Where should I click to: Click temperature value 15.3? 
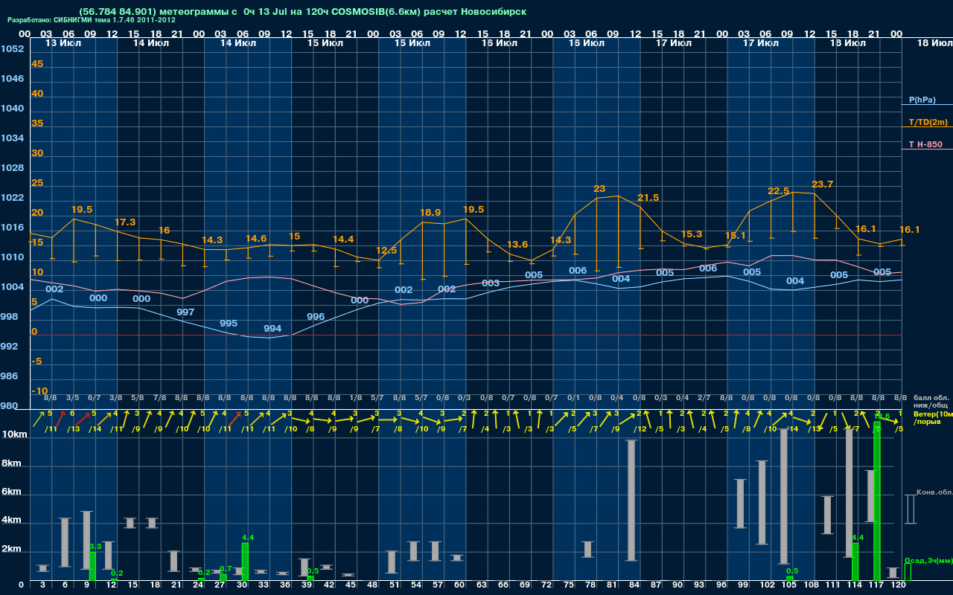tap(692, 234)
